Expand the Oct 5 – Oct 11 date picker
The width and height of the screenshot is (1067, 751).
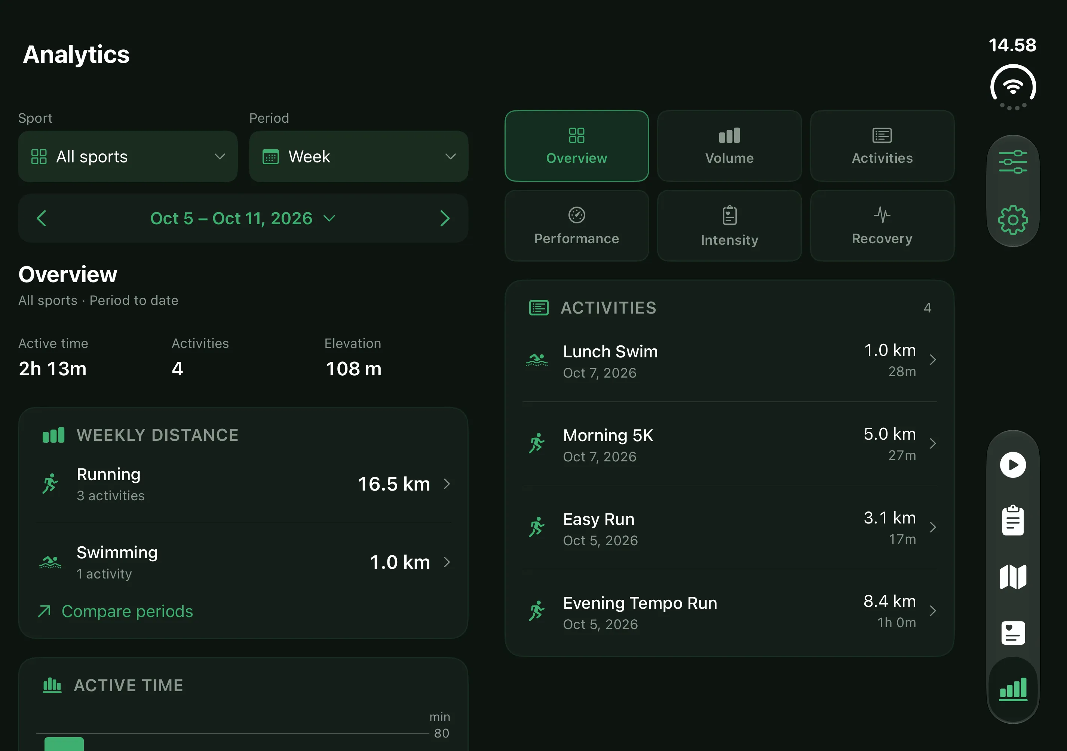(243, 218)
